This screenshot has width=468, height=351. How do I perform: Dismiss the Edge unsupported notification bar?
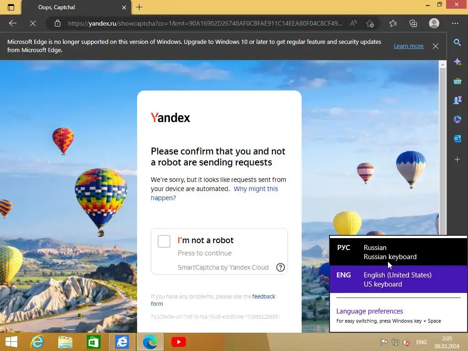[436, 46]
